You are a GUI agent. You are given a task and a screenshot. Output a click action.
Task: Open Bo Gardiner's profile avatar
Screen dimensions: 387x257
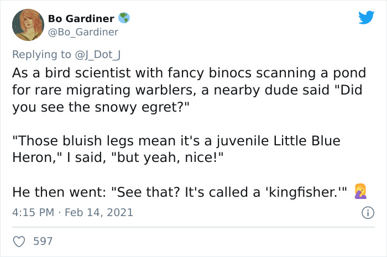click(x=27, y=25)
